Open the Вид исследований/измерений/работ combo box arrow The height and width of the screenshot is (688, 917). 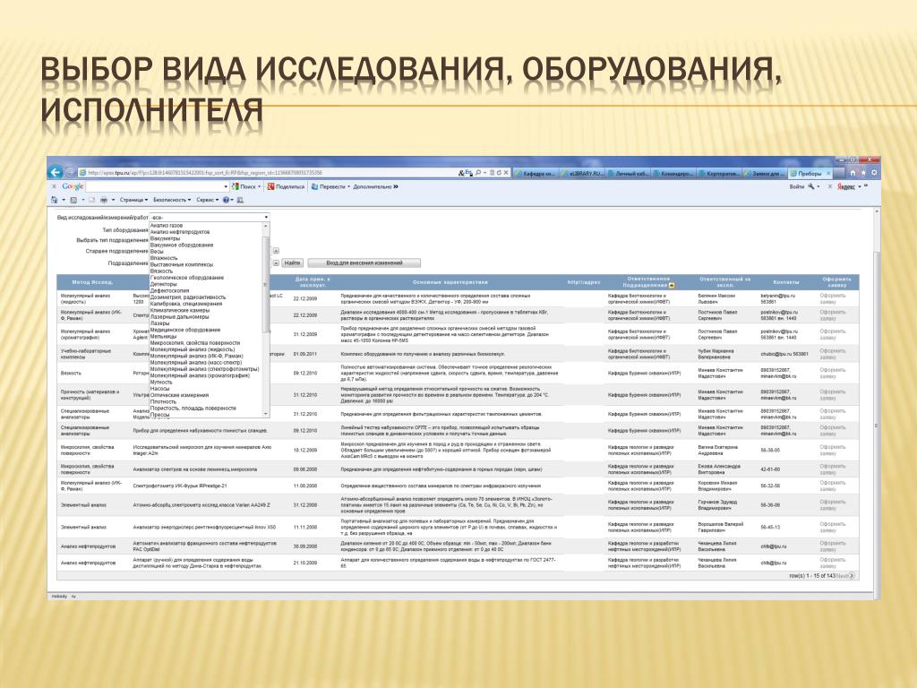[x=266, y=218]
